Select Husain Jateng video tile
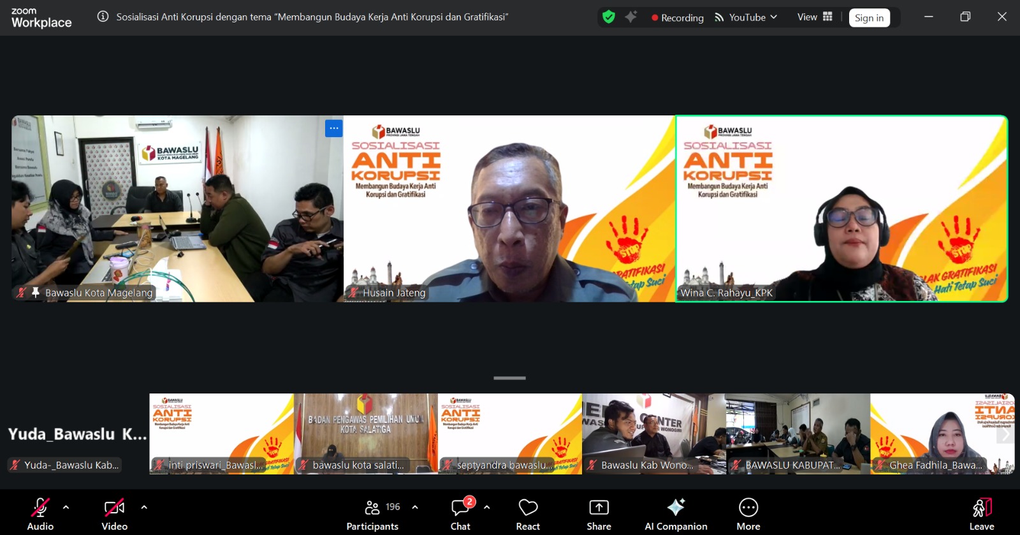This screenshot has width=1020, height=535. click(x=509, y=209)
